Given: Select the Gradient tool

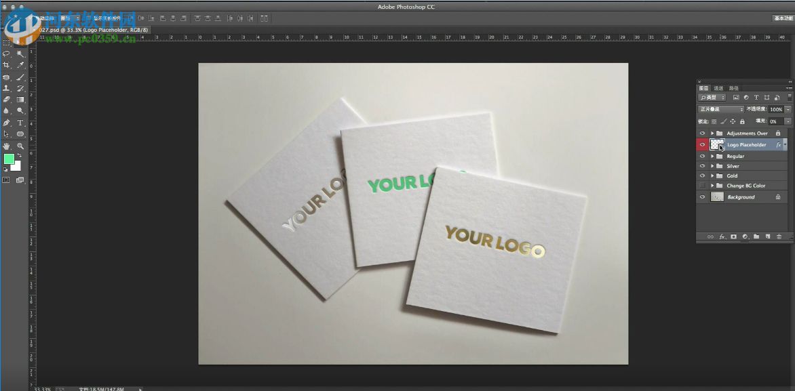Looking at the screenshot, I should pyautogui.click(x=20, y=99).
